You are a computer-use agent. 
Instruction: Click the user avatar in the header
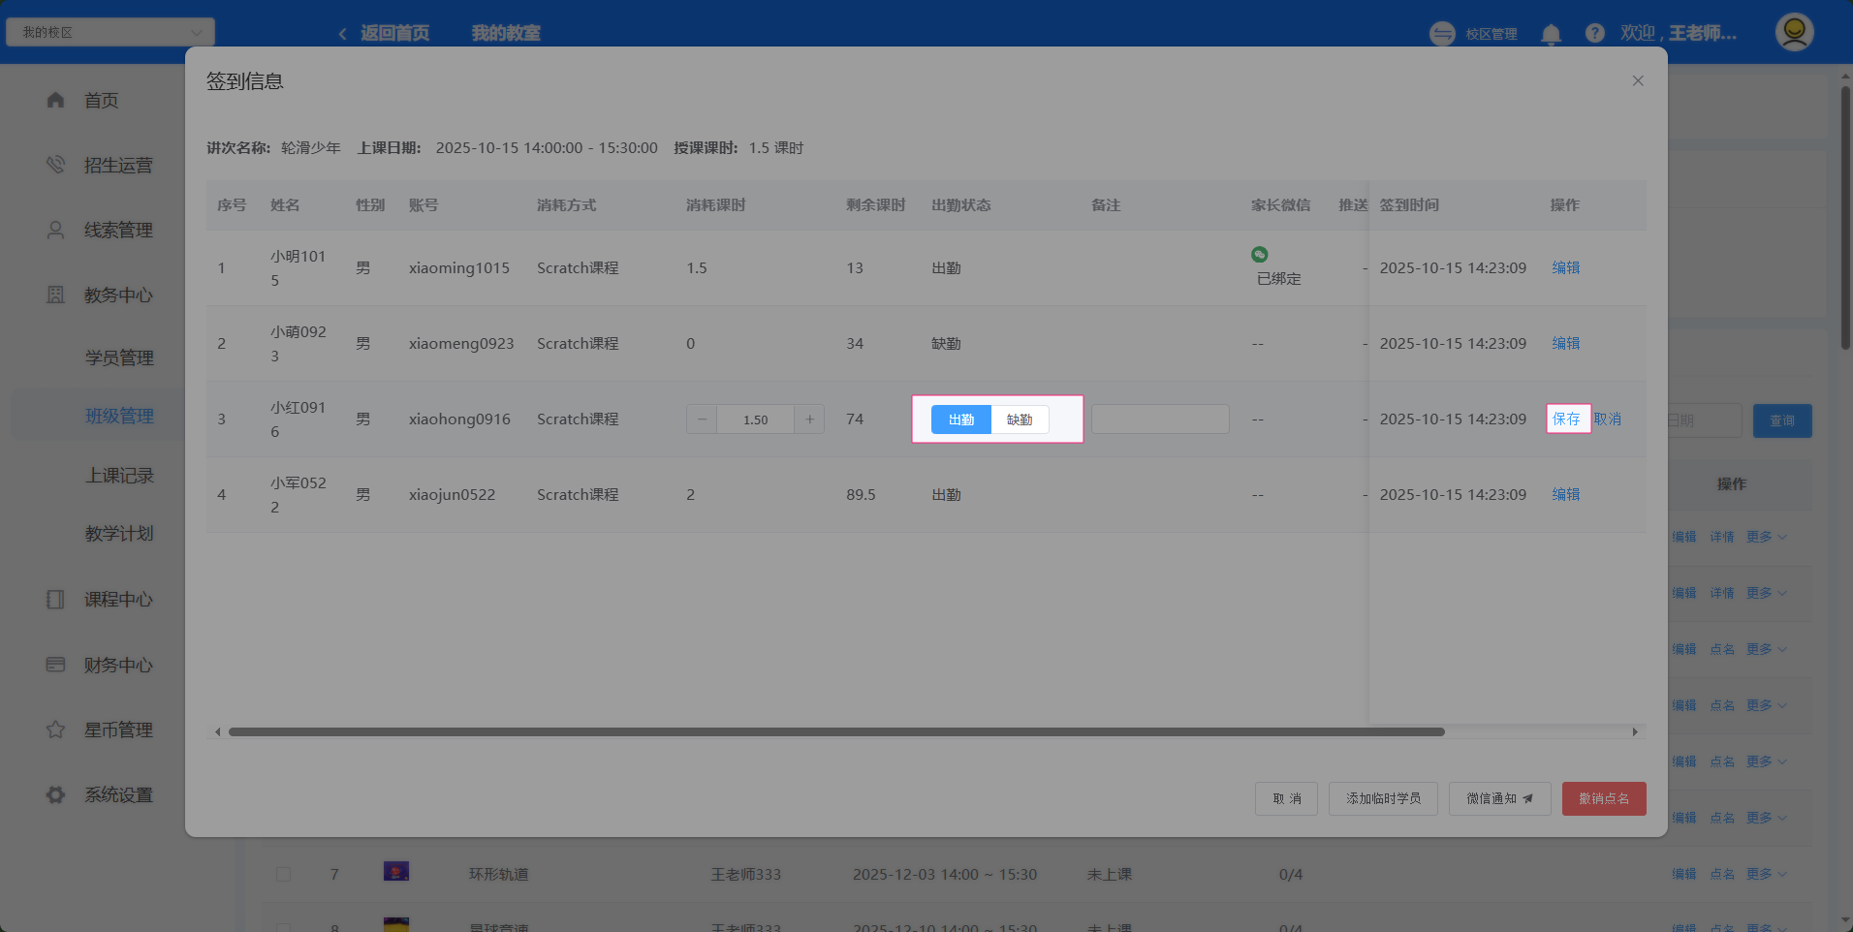click(x=1794, y=32)
